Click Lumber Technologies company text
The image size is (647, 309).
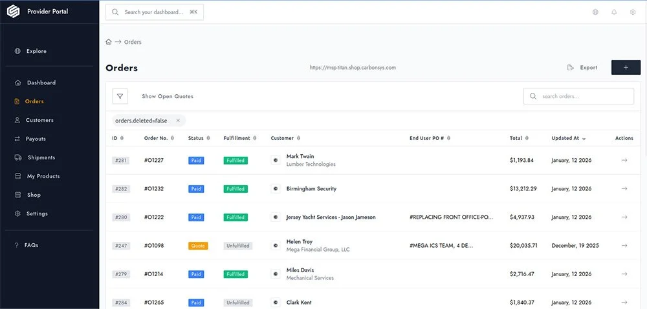(x=311, y=164)
